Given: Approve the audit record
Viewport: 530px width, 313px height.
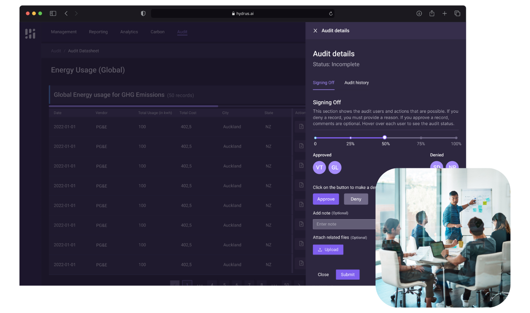Looking at the screenshot, I should (x=326, y=199).
